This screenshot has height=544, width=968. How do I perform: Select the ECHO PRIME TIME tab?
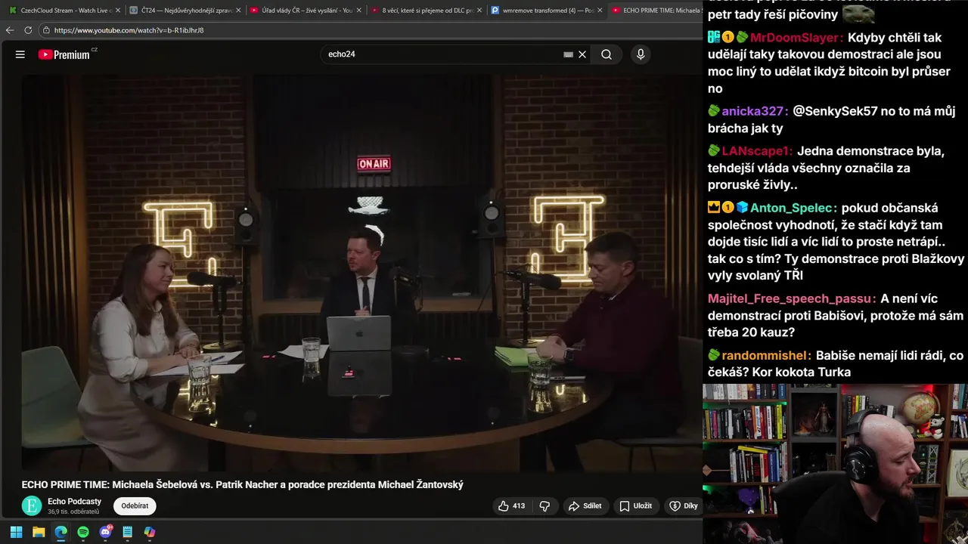pos(655,11)
